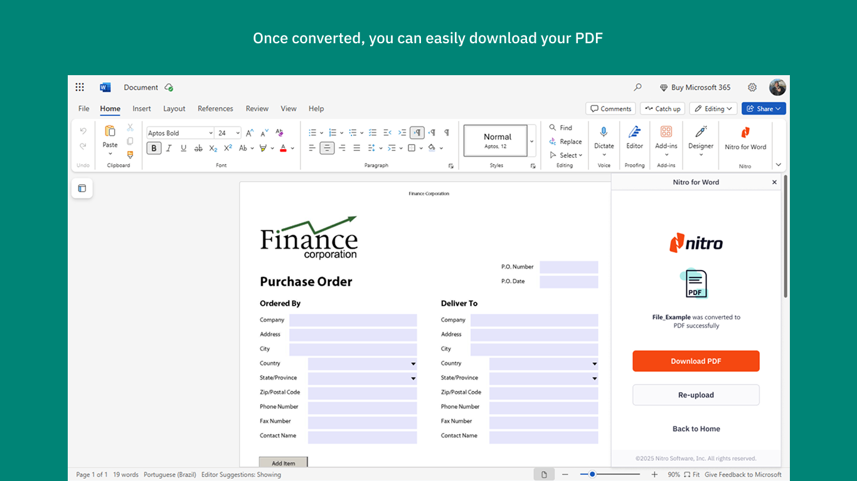The image size is (857, 481).
Task: Click the Dictate microphone icon
Action: point(604,132)
